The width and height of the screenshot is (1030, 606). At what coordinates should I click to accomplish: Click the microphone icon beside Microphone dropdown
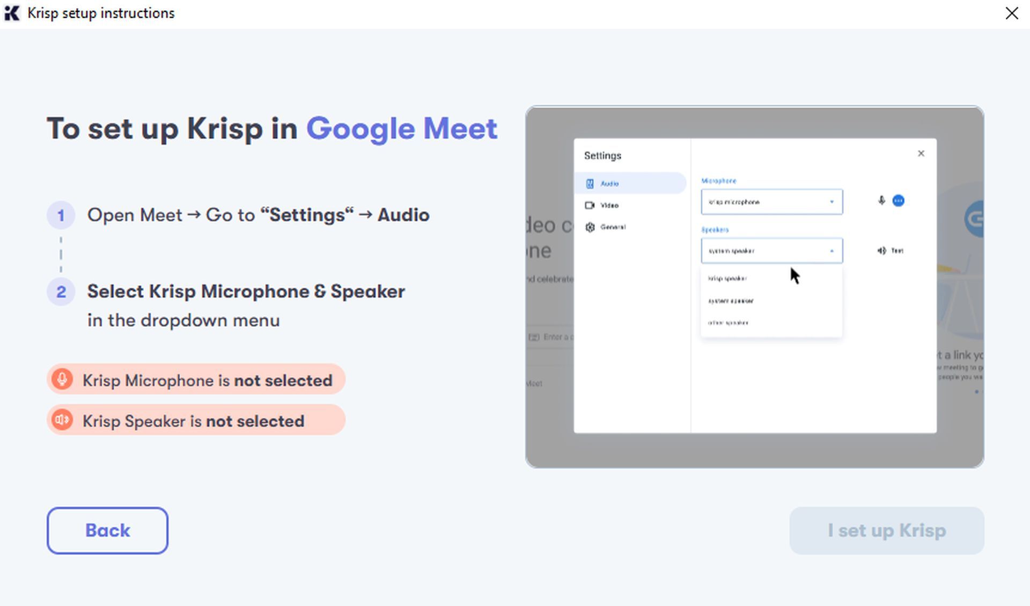[881, 201]
